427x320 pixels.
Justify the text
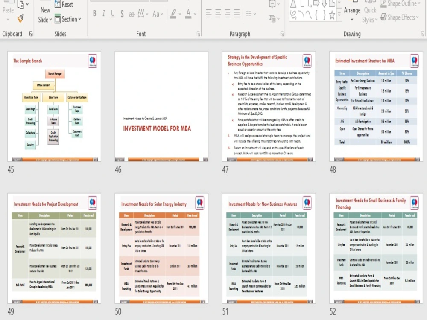pos(237,13)
